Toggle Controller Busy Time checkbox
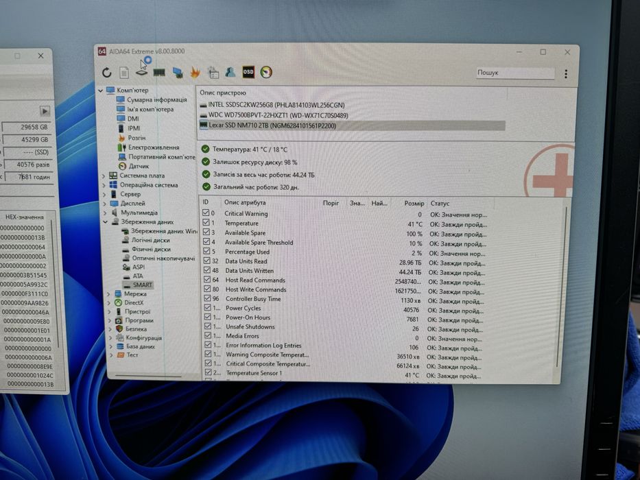 click(x=207, y=298)
